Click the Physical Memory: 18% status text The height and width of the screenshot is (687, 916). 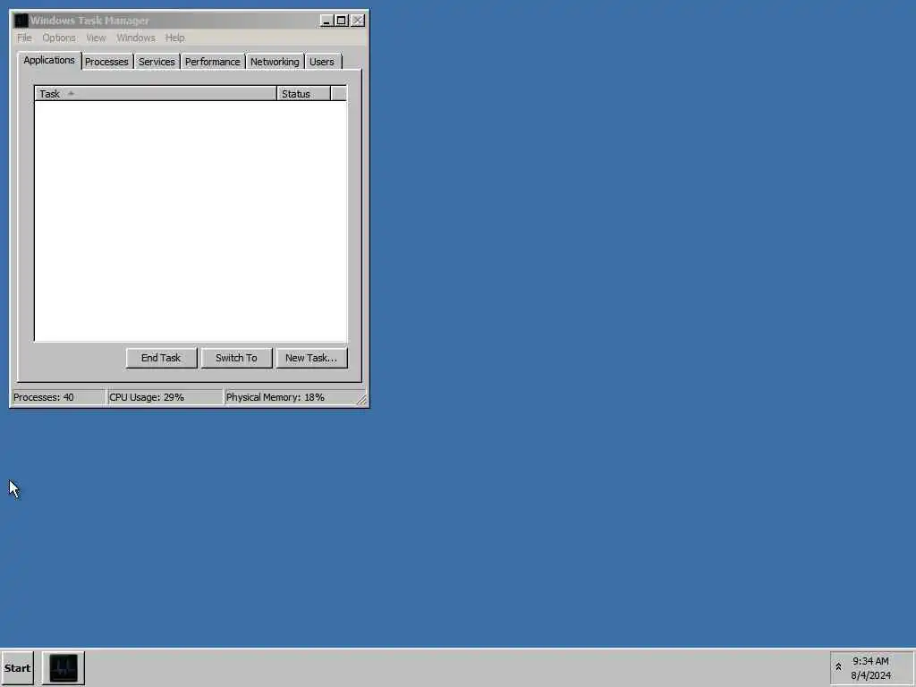276,397
